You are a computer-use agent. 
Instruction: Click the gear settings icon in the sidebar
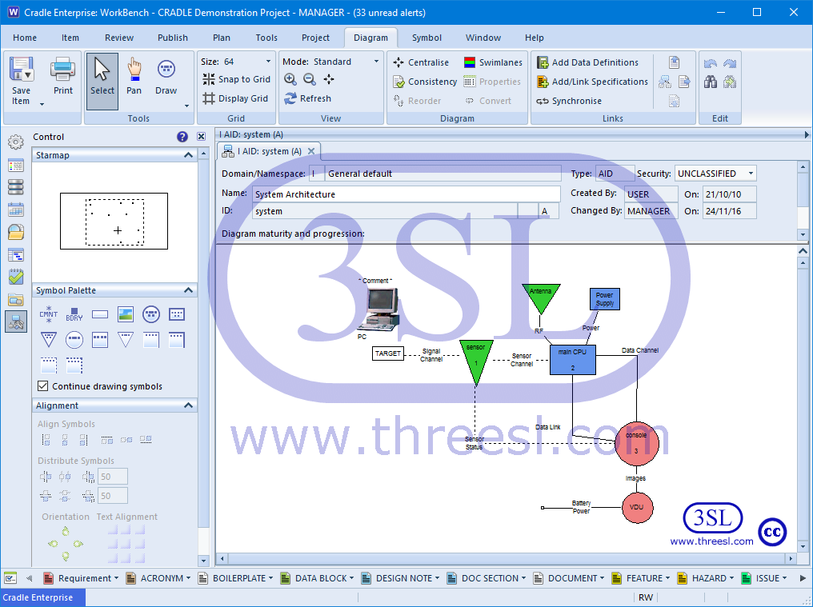pos(16,142)
